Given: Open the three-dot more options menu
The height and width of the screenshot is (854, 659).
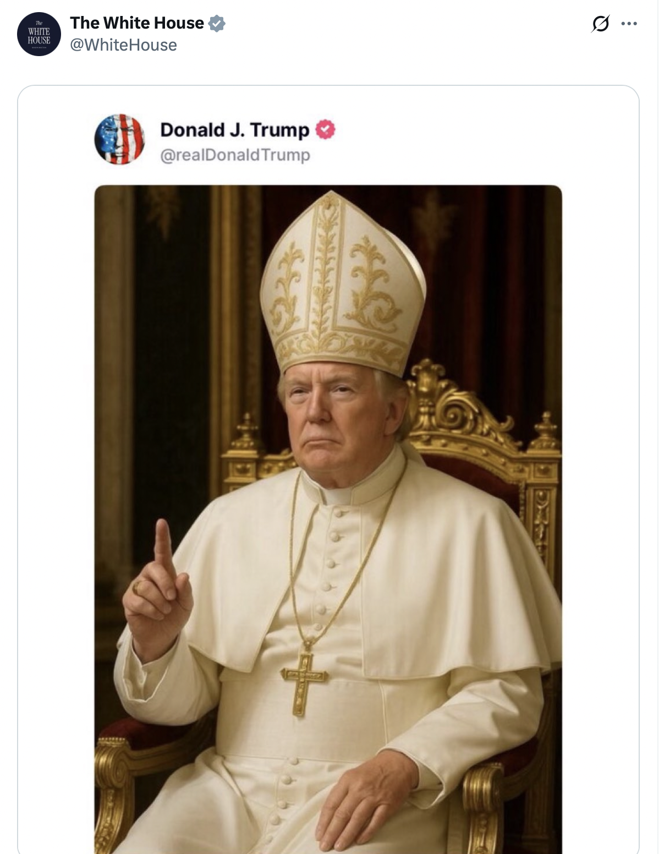Looking at the screenshot, I should pyautogui.click(x=629, y=24).
